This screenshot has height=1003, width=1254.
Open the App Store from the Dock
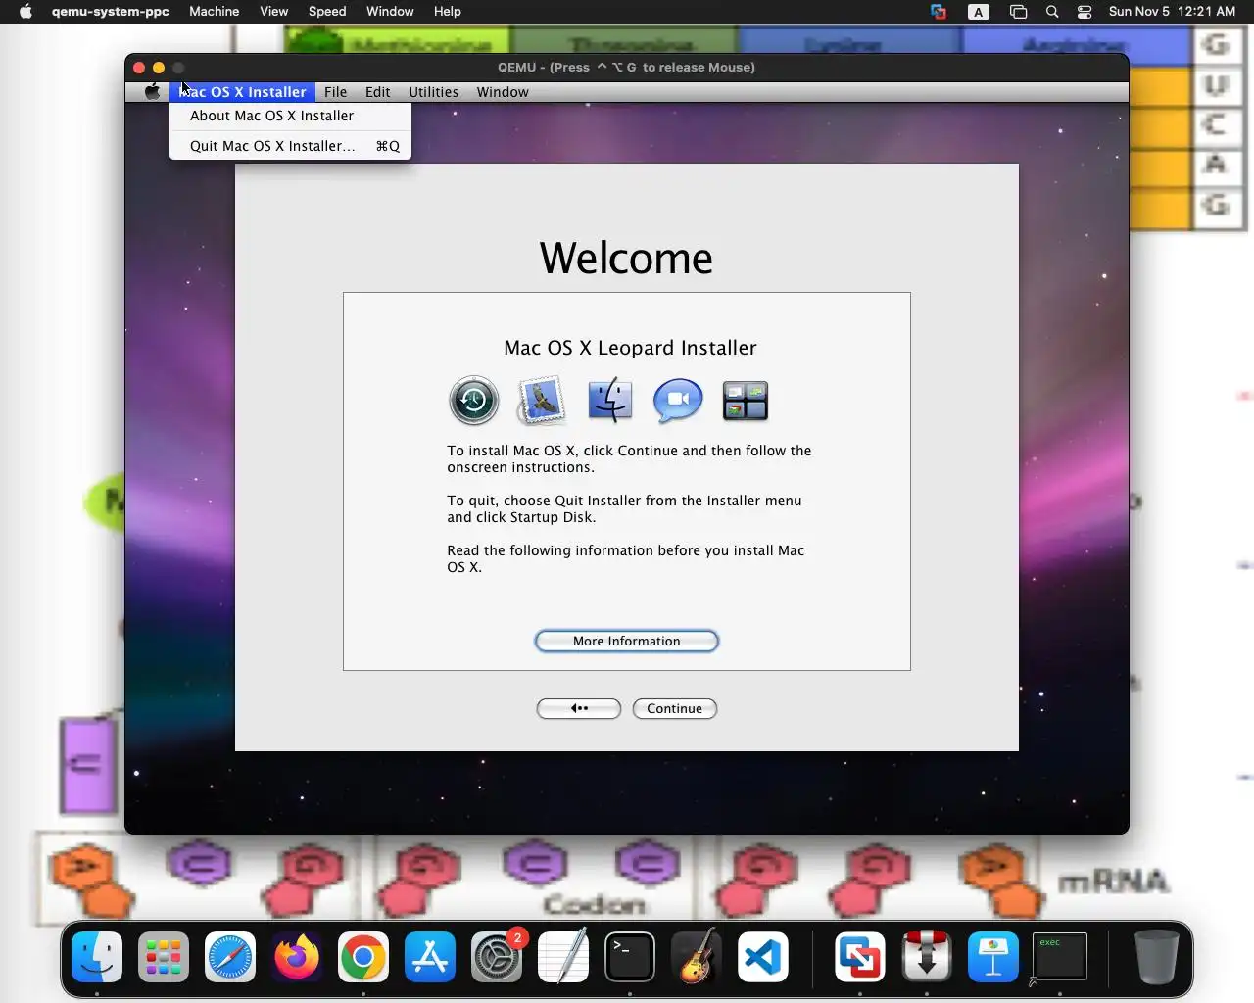430,957
